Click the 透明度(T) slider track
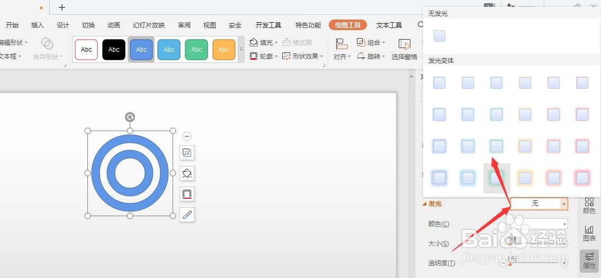601x278 pixels. coord(534,263)
